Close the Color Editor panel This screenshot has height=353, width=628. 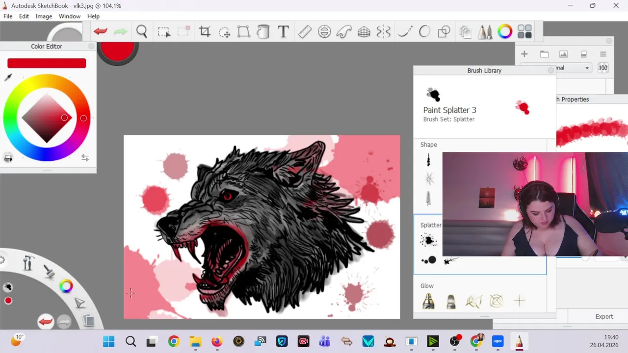91,46
